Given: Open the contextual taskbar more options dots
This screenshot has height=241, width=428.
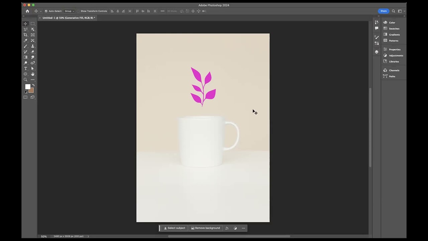Looking at the screenshot, I should [x=243, y=228].
